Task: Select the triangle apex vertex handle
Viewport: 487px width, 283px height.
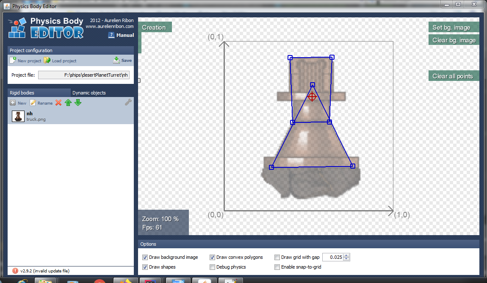Action: click(313, 85)
